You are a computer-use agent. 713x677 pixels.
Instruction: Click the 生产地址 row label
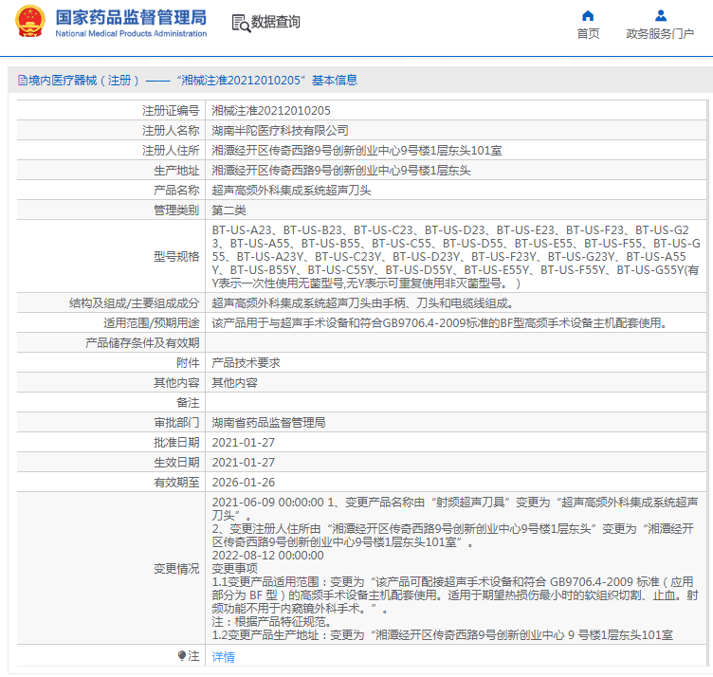pos(176,171)
